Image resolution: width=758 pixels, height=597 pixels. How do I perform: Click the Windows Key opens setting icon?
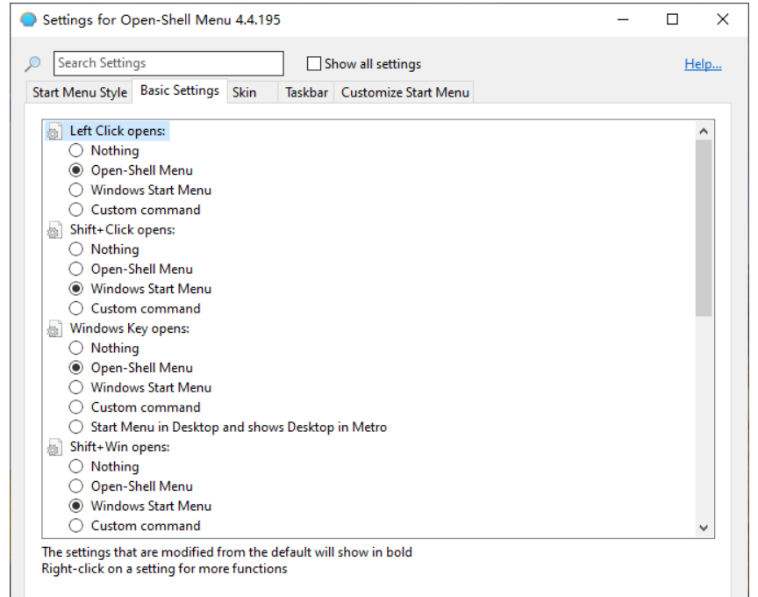click(x=54, y=330)
